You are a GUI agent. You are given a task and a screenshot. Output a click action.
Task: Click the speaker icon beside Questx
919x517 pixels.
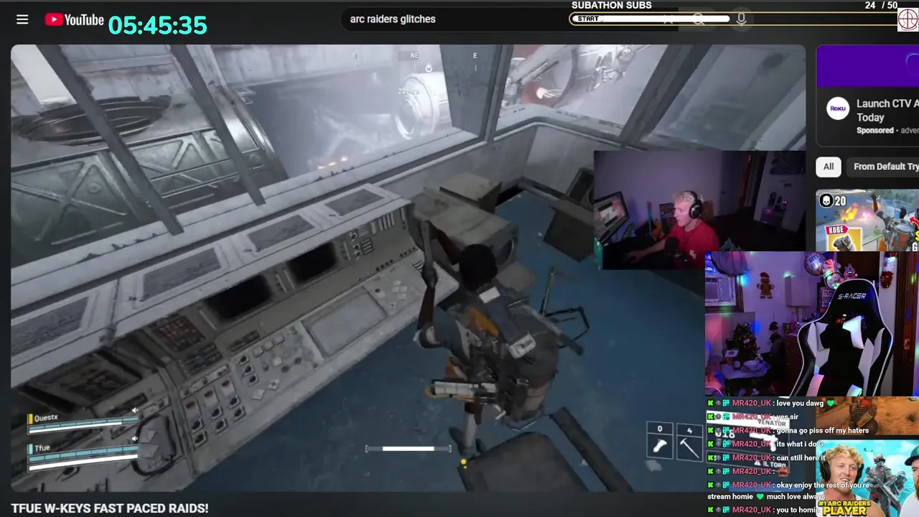point(135,411)
